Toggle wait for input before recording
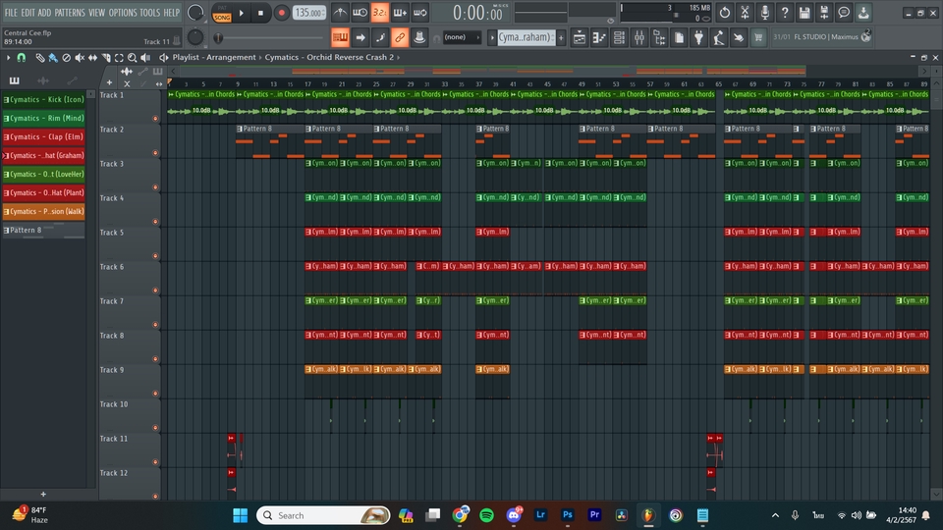The width and height of the screenshot is (943, 530). point(360,12)
